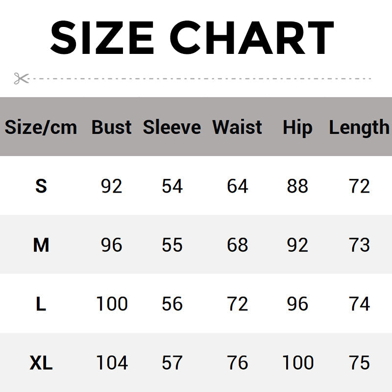Click bust value 104 for size XL
392x392 pixels.
click(112, 363)
